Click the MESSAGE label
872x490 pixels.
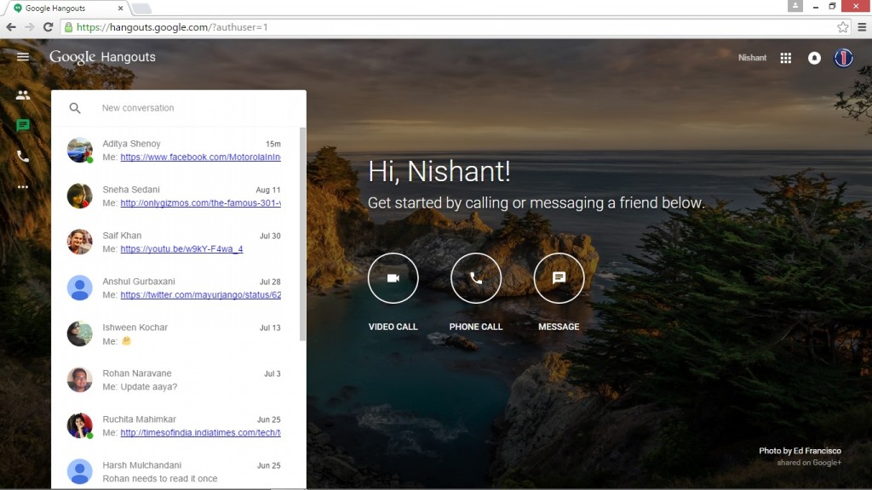tap(559, 327)
